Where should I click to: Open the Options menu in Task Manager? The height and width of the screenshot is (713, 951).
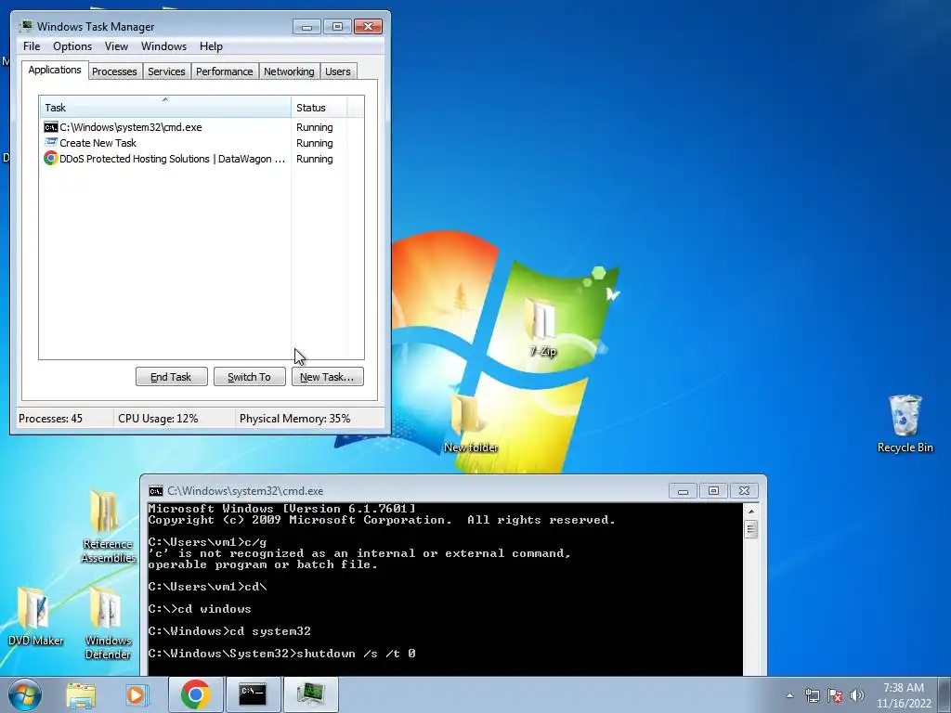point(72,46)
